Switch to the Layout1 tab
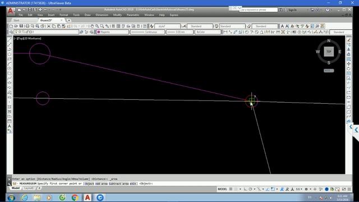The image size is (359, 202). point(29,189)
